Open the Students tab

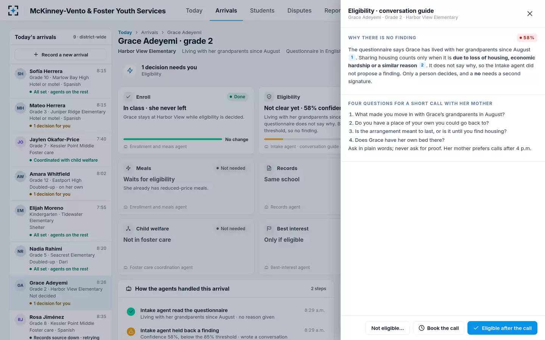(262, 11)
